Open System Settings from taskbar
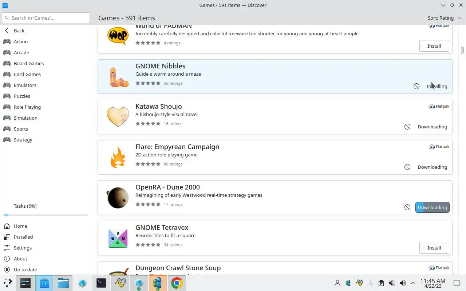 pyautogui.click(x=25, y=283)
